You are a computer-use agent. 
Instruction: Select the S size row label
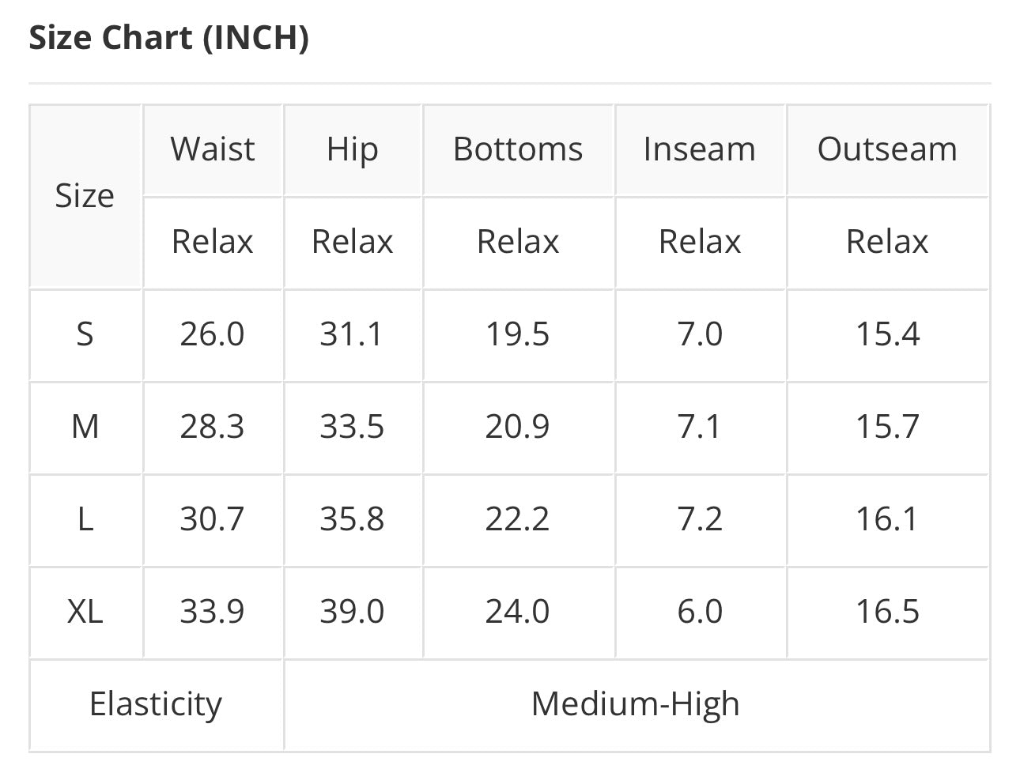click(x=85, y=334)
